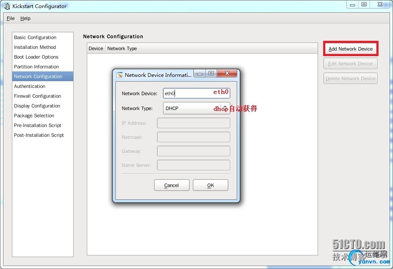Open the File menu

[x=11, y=18]
